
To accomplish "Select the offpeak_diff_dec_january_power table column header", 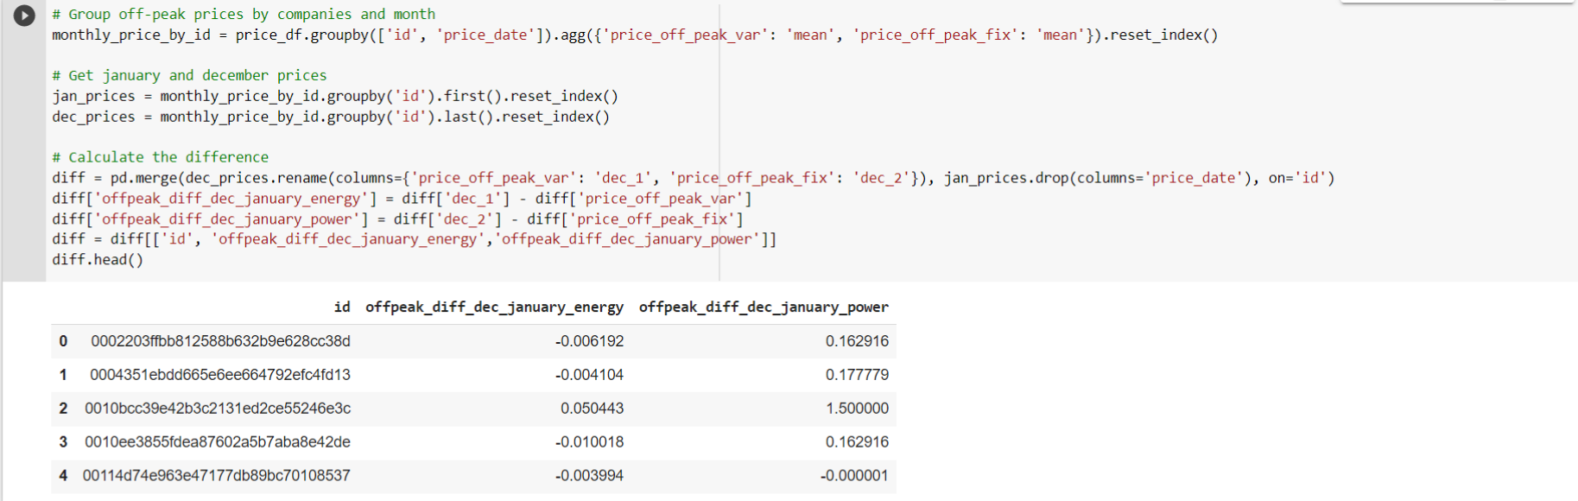I will 764,308.
